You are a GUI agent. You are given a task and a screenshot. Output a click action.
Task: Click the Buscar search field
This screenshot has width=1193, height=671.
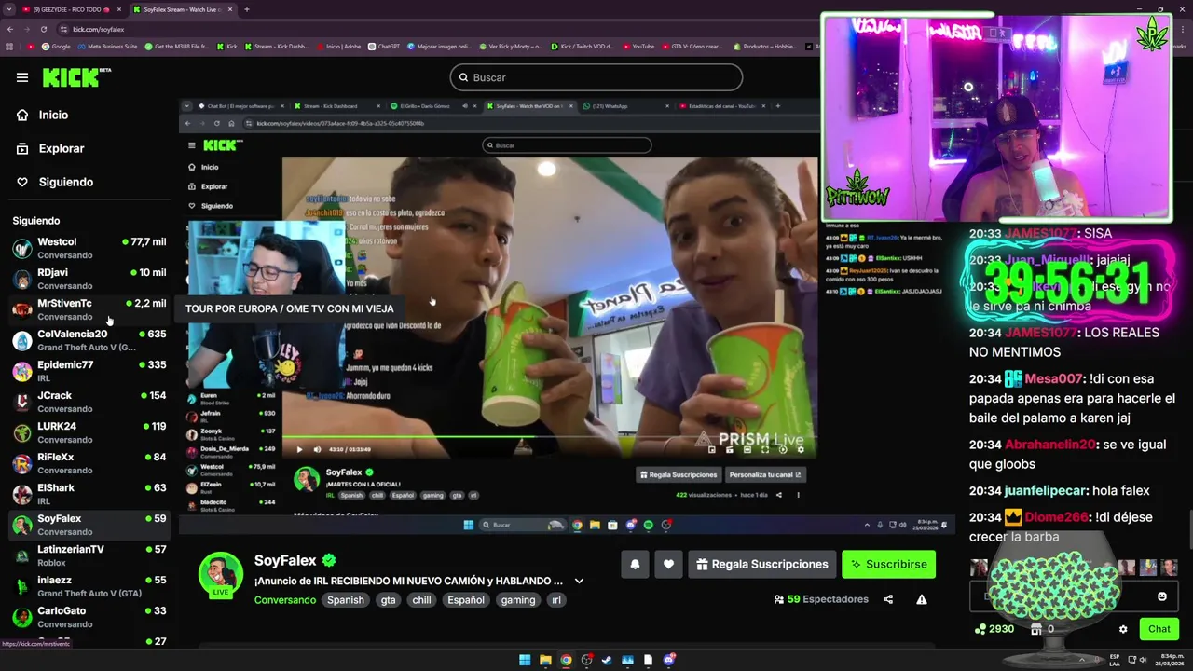[596, 77]
